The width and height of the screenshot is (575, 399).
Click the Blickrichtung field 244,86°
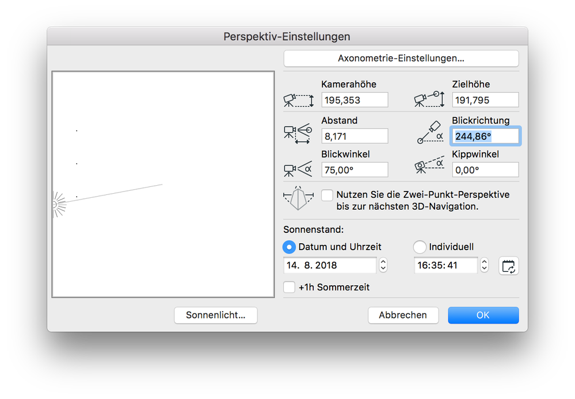pos(485,136)
